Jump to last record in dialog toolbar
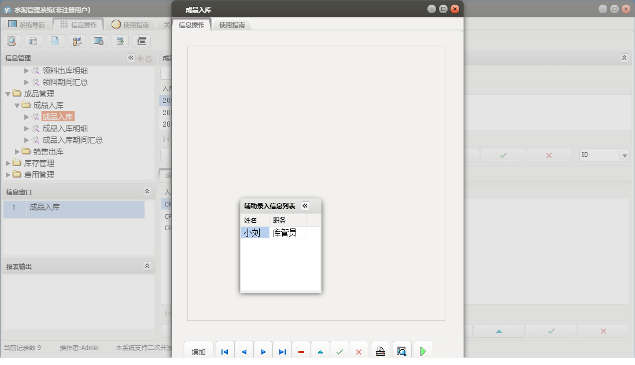This screenshot has height=365, width=635. pos(282,352)
